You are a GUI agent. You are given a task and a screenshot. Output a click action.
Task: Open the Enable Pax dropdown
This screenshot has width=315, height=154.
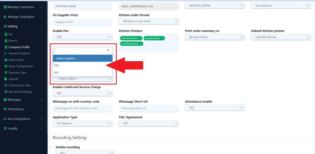pos(82,37)
